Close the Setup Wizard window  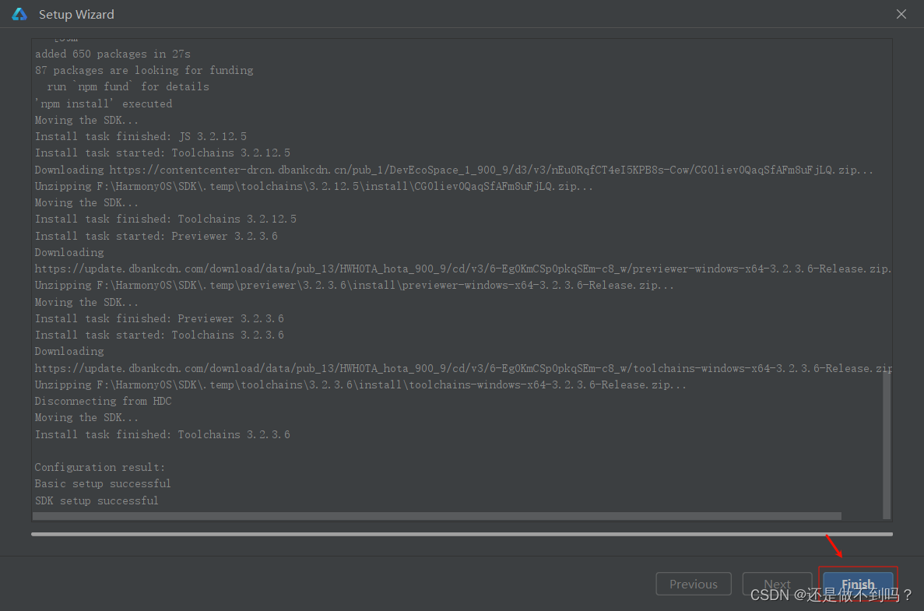coord(901,14)
